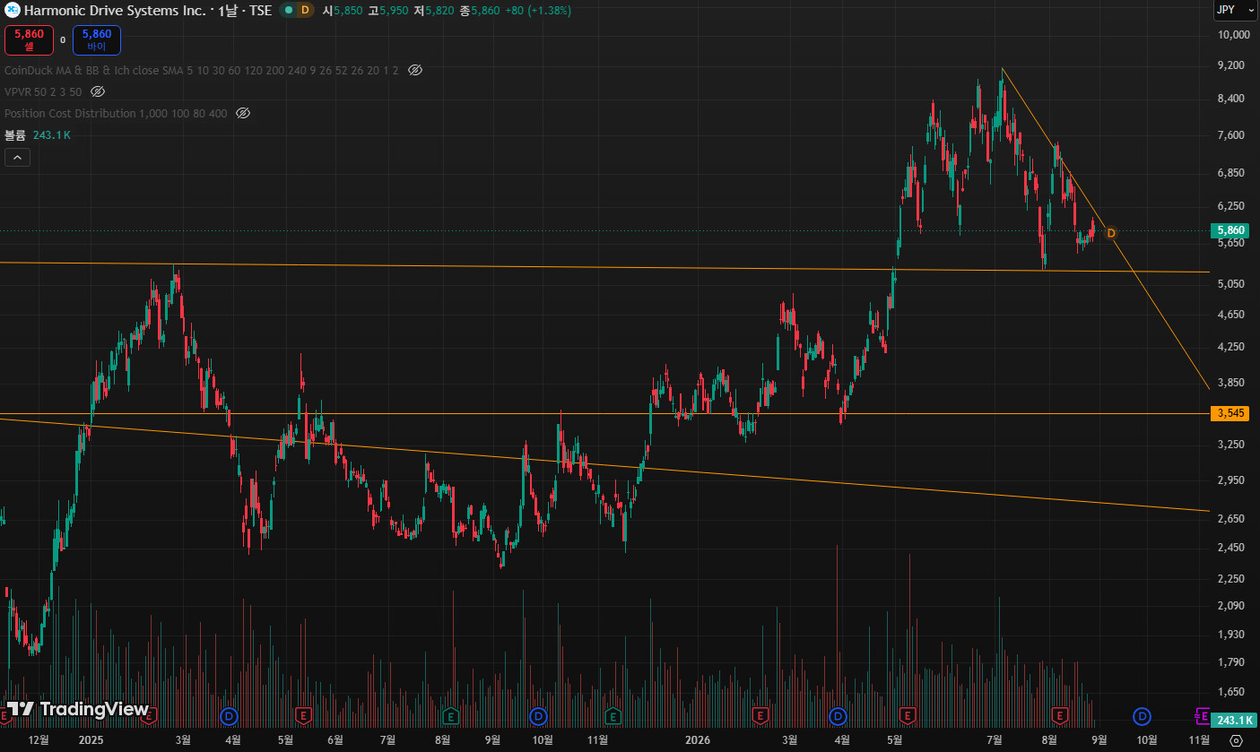Click the green market status dot

pos(287,11)
